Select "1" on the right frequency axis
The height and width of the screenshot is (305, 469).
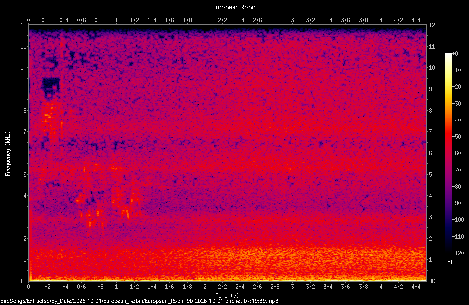pos(430,260)
